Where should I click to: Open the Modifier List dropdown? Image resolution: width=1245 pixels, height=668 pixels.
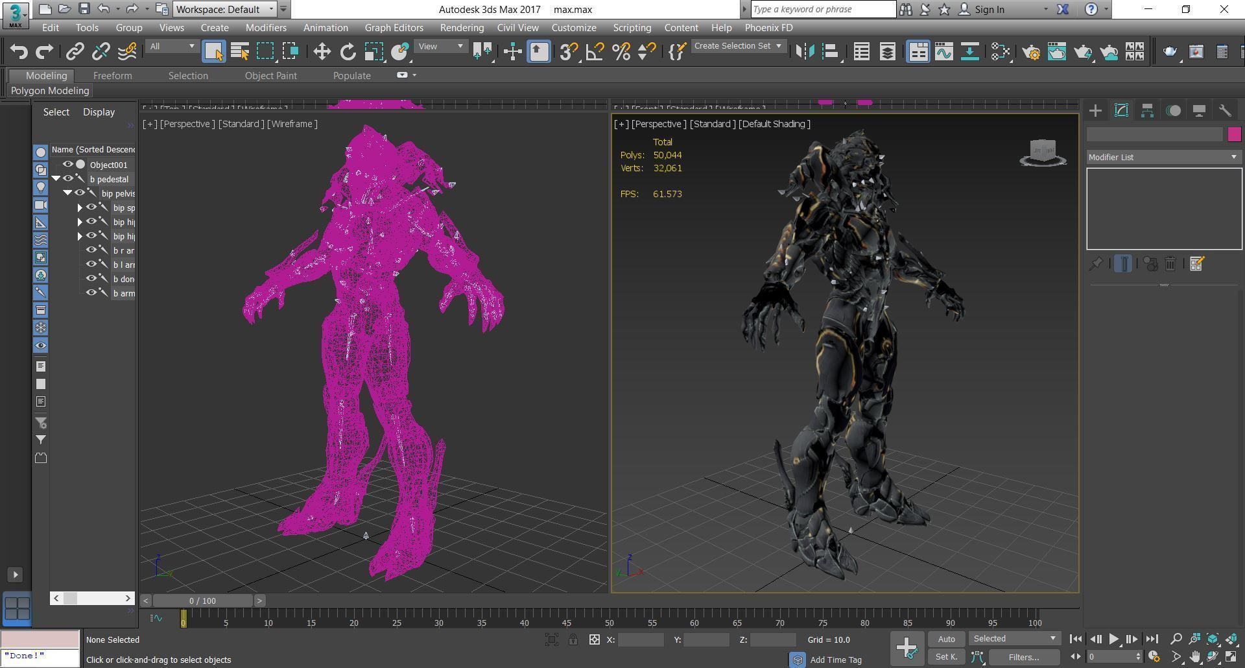point(1163,157)
